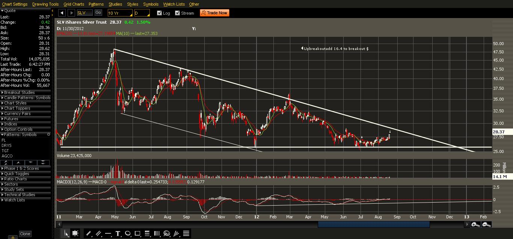Viewport: 513px width, 239px height.
Task: Expand Currency Pairs section
Action: point(25,113)
